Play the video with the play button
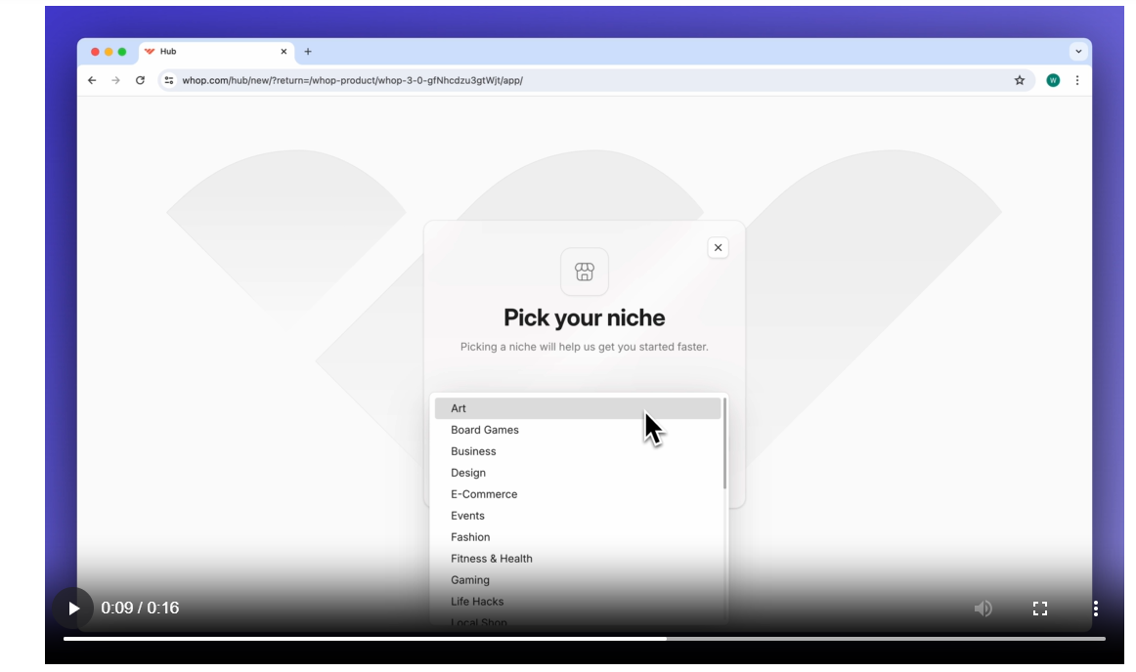Viewport: 1136px width, 672px height. [x=73, y=609]
